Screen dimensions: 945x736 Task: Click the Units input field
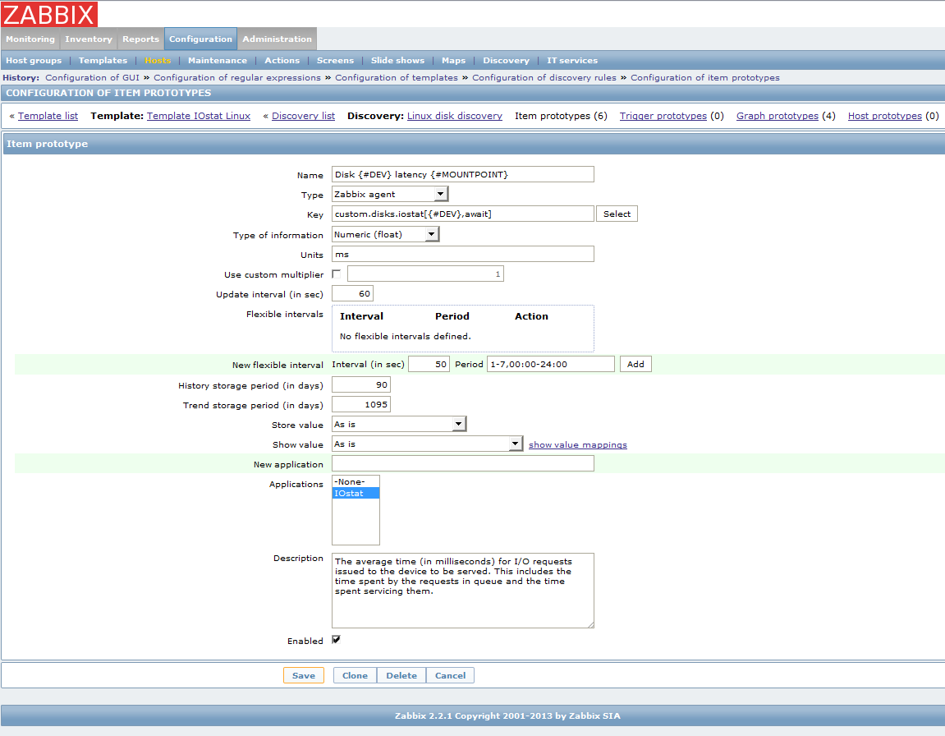pos(462,255)
